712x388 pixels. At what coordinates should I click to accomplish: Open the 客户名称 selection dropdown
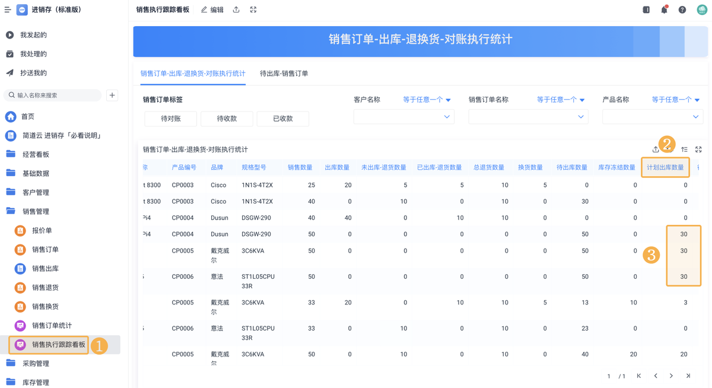point(404,117)
